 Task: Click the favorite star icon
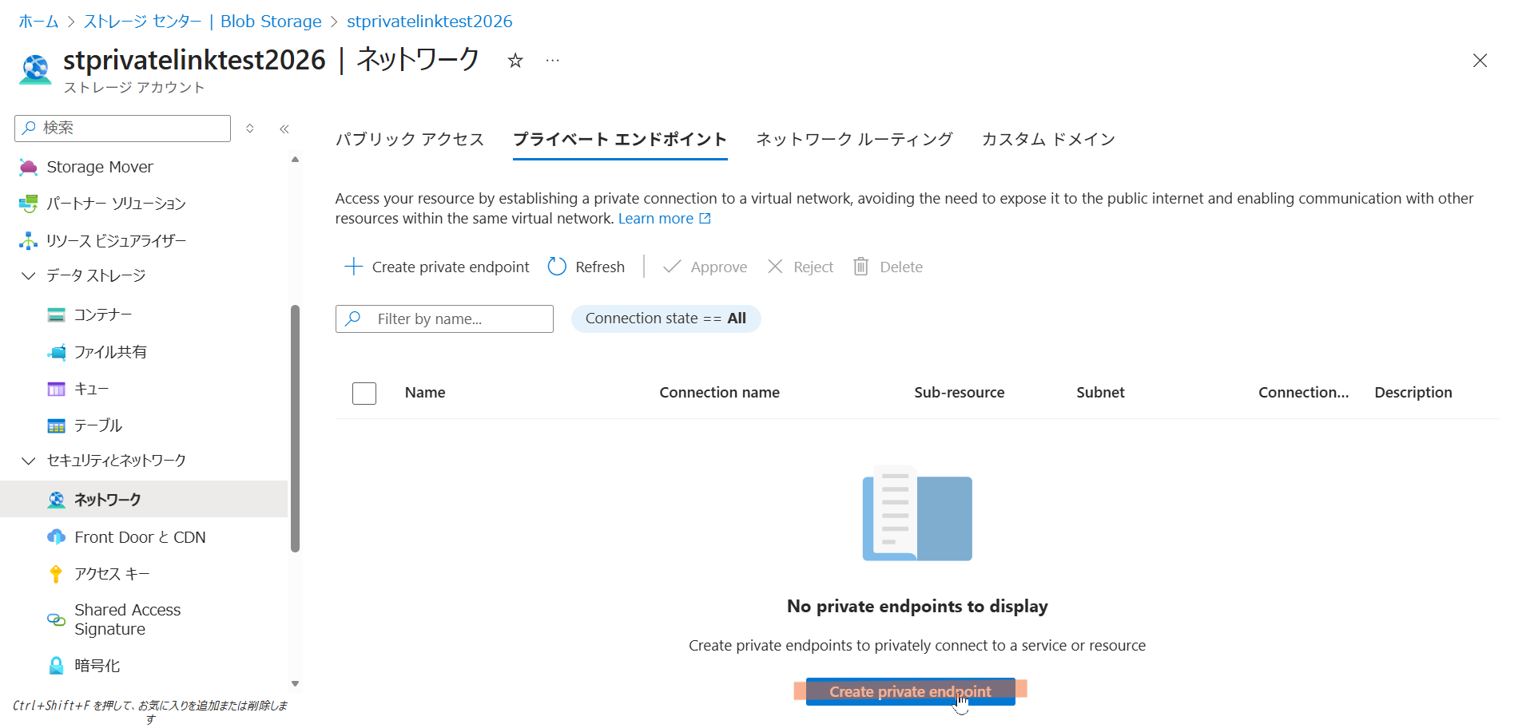(515, 61)
